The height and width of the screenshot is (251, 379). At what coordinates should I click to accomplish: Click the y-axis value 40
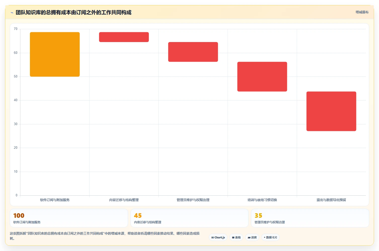[x=16, y=100]
